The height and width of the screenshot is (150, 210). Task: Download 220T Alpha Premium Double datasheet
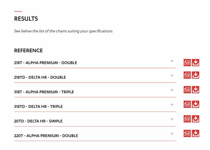196,134
